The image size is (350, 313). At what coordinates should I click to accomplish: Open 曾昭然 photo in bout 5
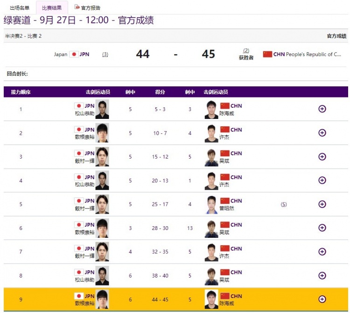click(x=211, y=205)
